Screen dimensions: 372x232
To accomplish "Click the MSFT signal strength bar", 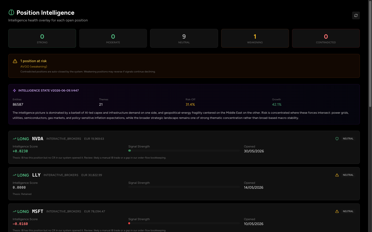I will pyautogui.click(x=184, y=223).
